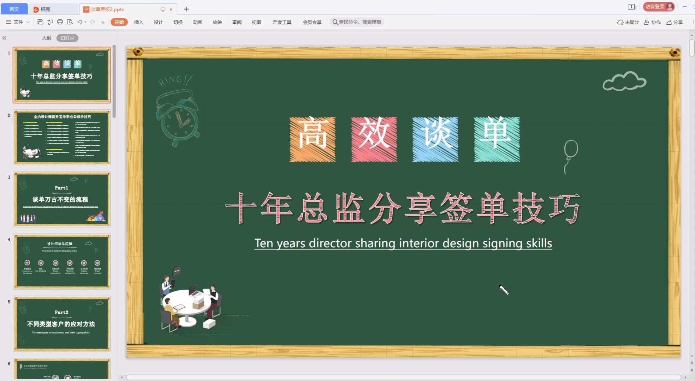Switch to the 首页 home tab
695x381 pixels.
pos(14,9)
